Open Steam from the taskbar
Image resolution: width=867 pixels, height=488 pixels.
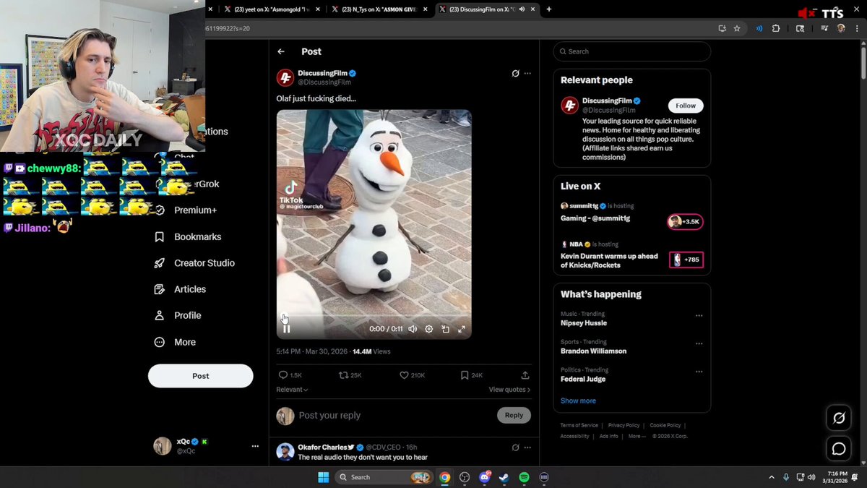click(x=504, y=477)
